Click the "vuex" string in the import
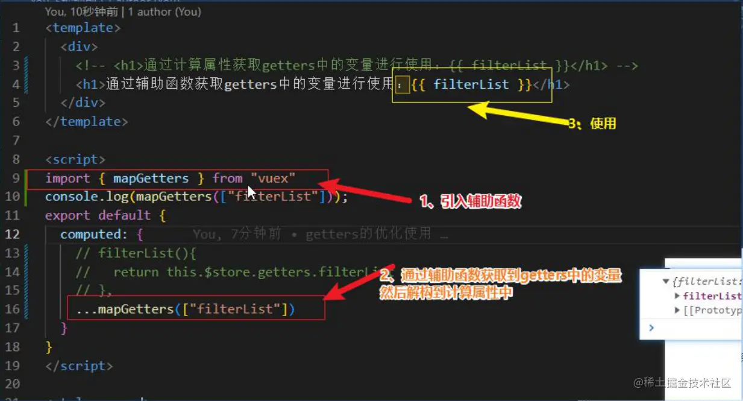 point(273,178)
